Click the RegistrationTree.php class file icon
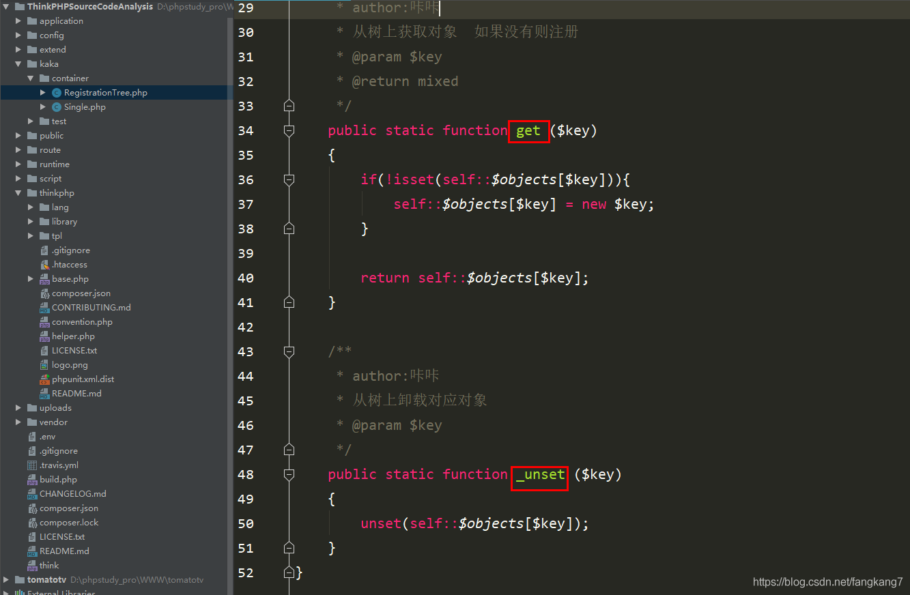Image resolution: width=910 pixels, height=595 pixels. coord(57,93)
